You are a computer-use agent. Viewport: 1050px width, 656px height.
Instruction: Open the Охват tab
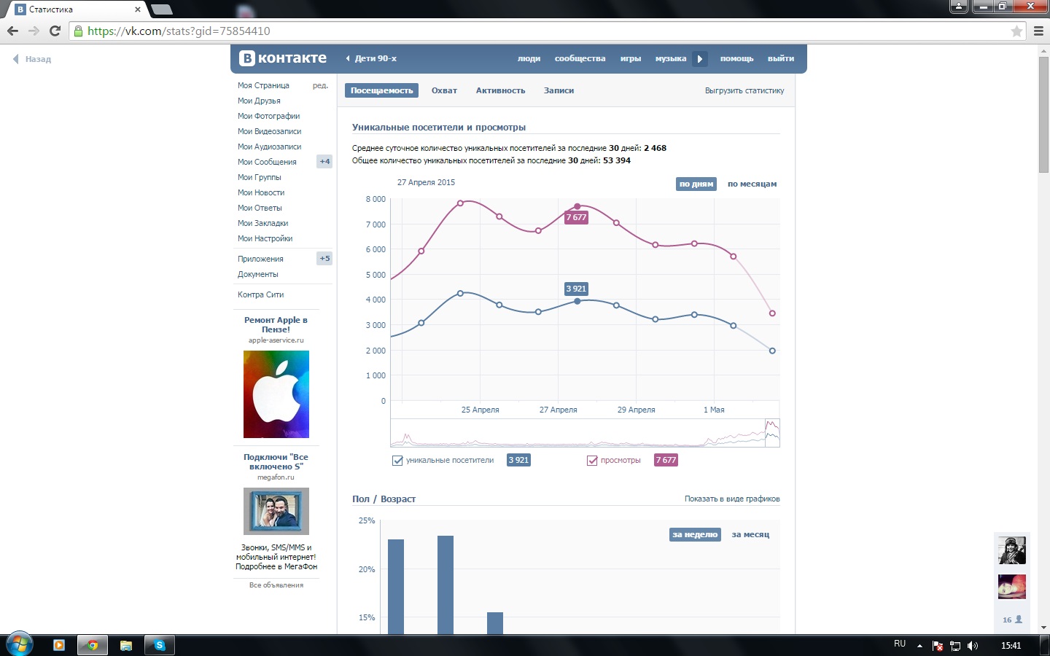pyautogui.click(x=444, y=90)
